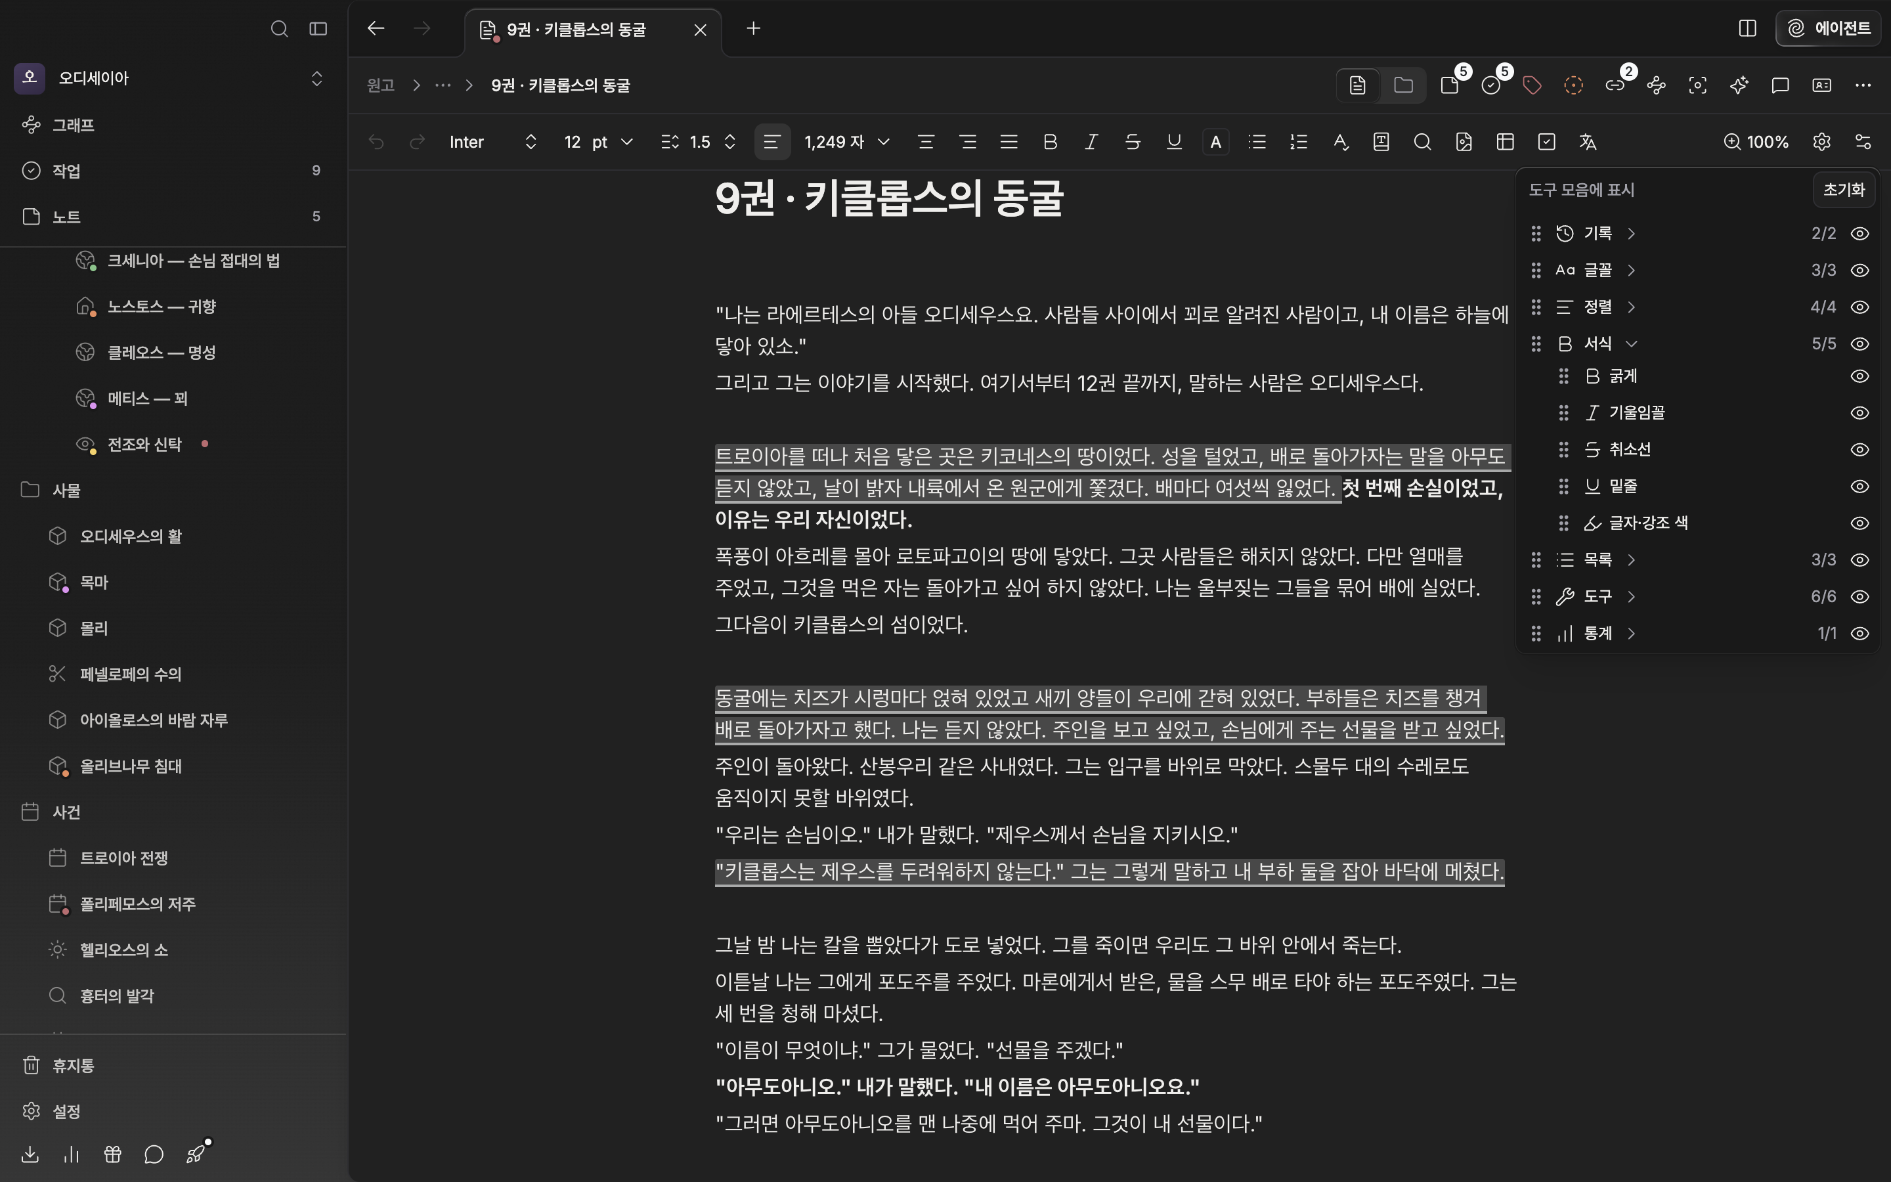The height and width of the screenshot is (1182, 1891).
Task: Open the text color A swatch
Action: click(x=1216, y=142)
